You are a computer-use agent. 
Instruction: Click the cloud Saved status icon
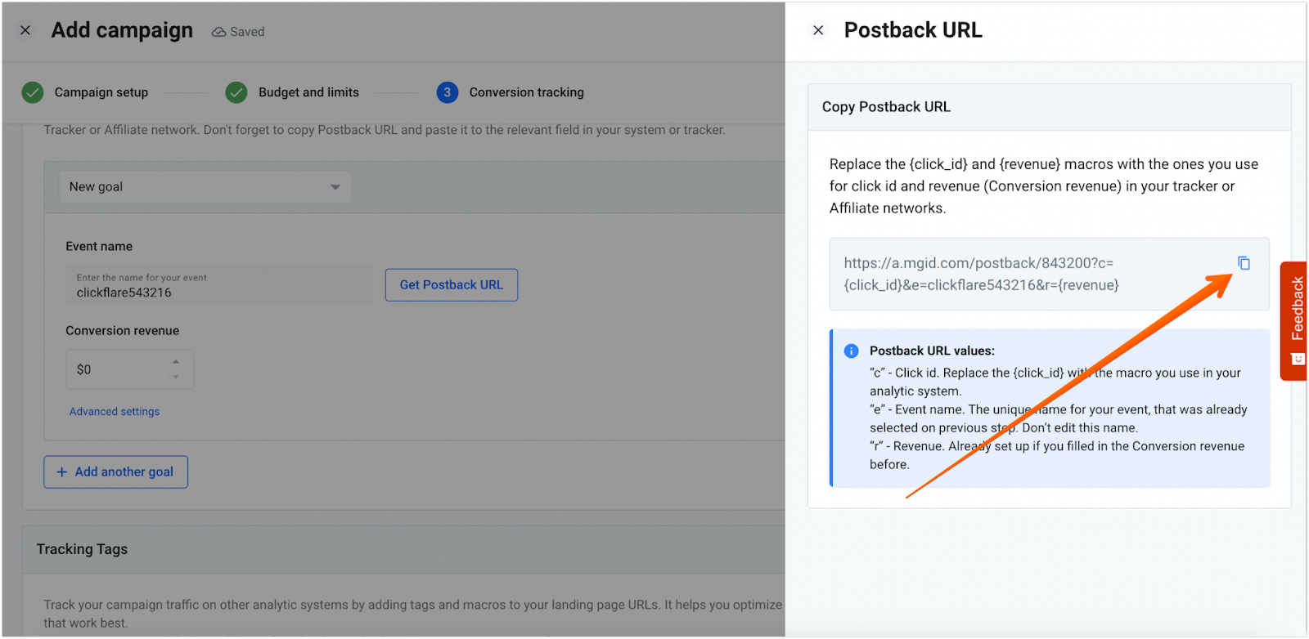(x=218, y=32)
